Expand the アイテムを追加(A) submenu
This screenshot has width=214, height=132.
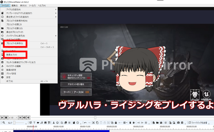click(x=29, y=9)
